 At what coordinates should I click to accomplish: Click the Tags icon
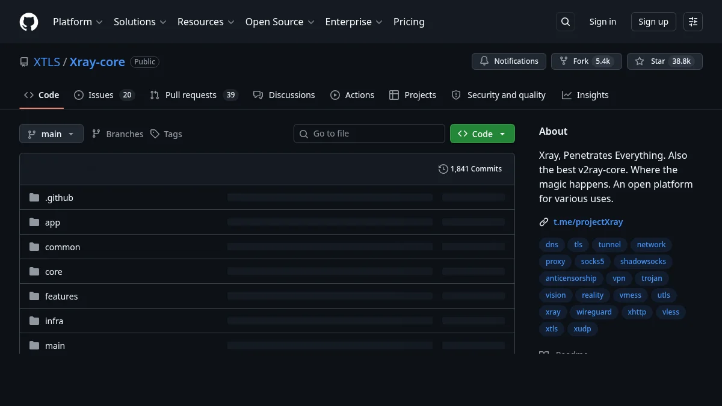point(155,134)
